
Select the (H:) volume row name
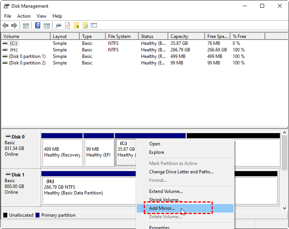14,50
